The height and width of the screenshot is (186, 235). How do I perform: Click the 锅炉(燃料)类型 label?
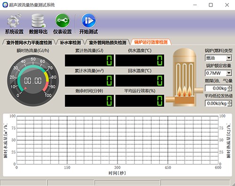tap(219, 51)
